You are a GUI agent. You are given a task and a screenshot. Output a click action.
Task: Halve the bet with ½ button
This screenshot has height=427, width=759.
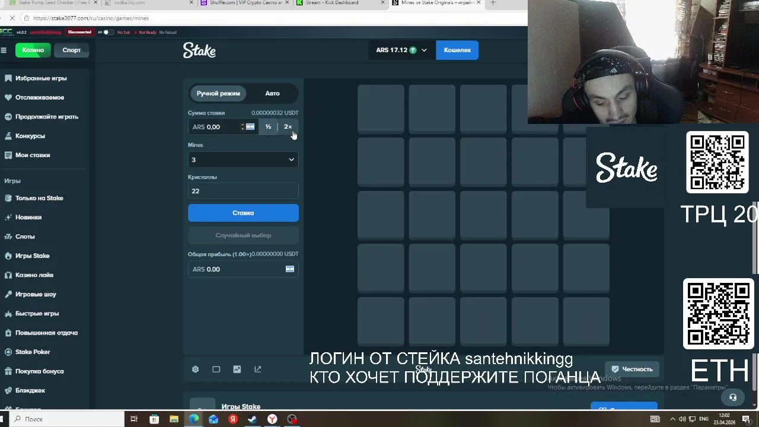tap(268, 127)
